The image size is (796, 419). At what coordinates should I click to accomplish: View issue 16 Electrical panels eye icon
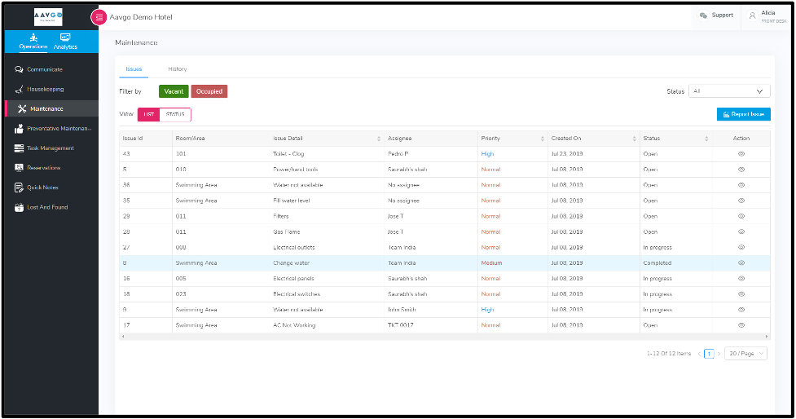tap(741, 279)
